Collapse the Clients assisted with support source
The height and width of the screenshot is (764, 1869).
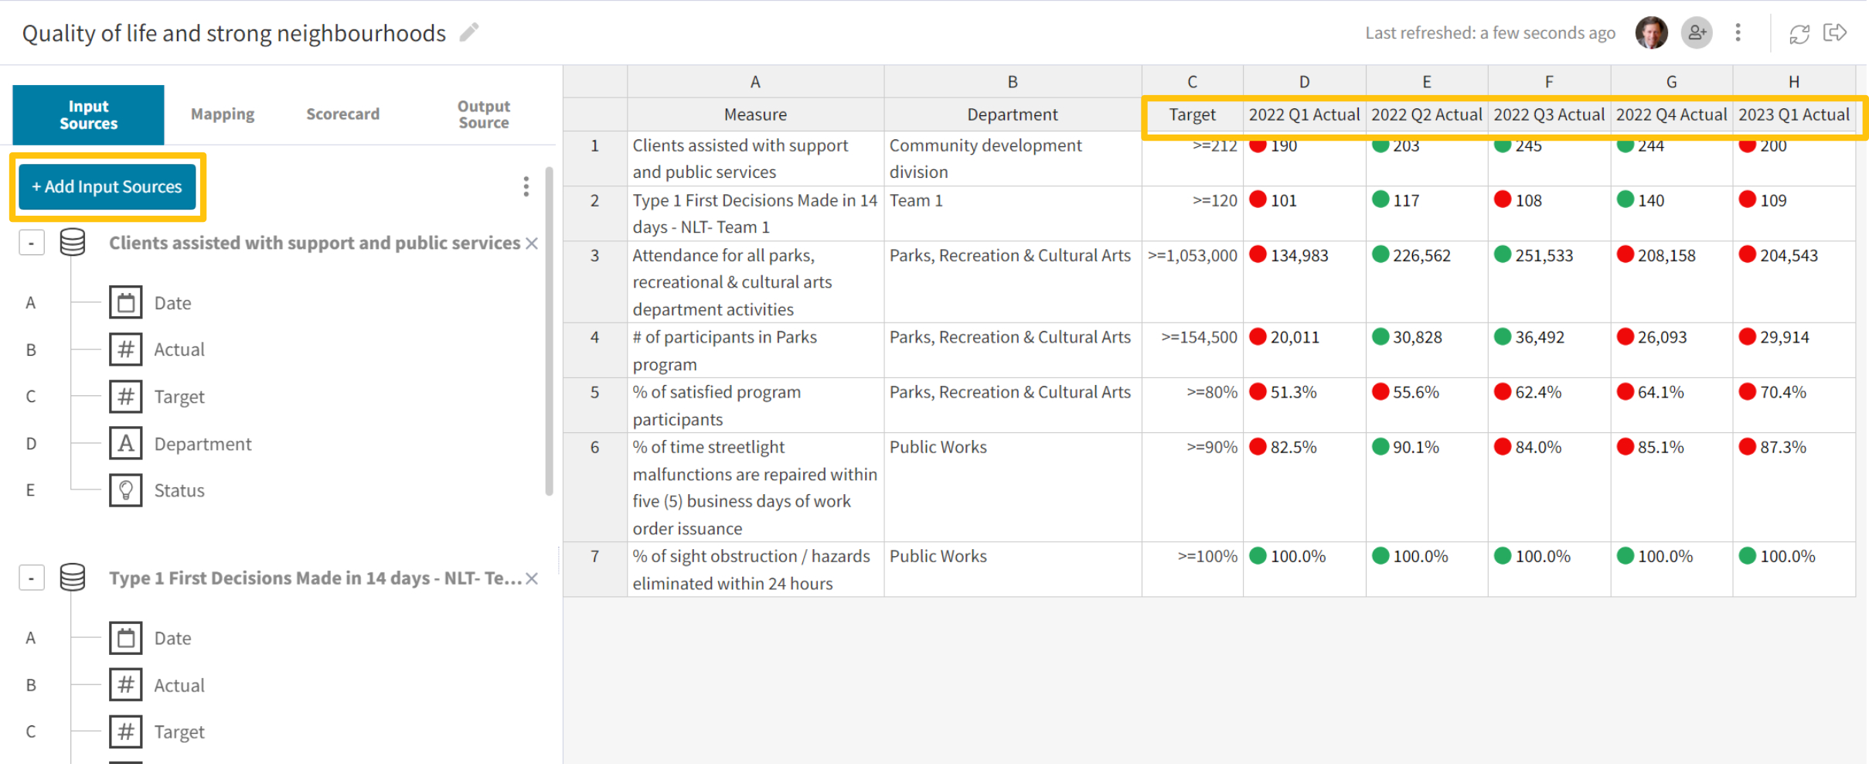point(31,242)
